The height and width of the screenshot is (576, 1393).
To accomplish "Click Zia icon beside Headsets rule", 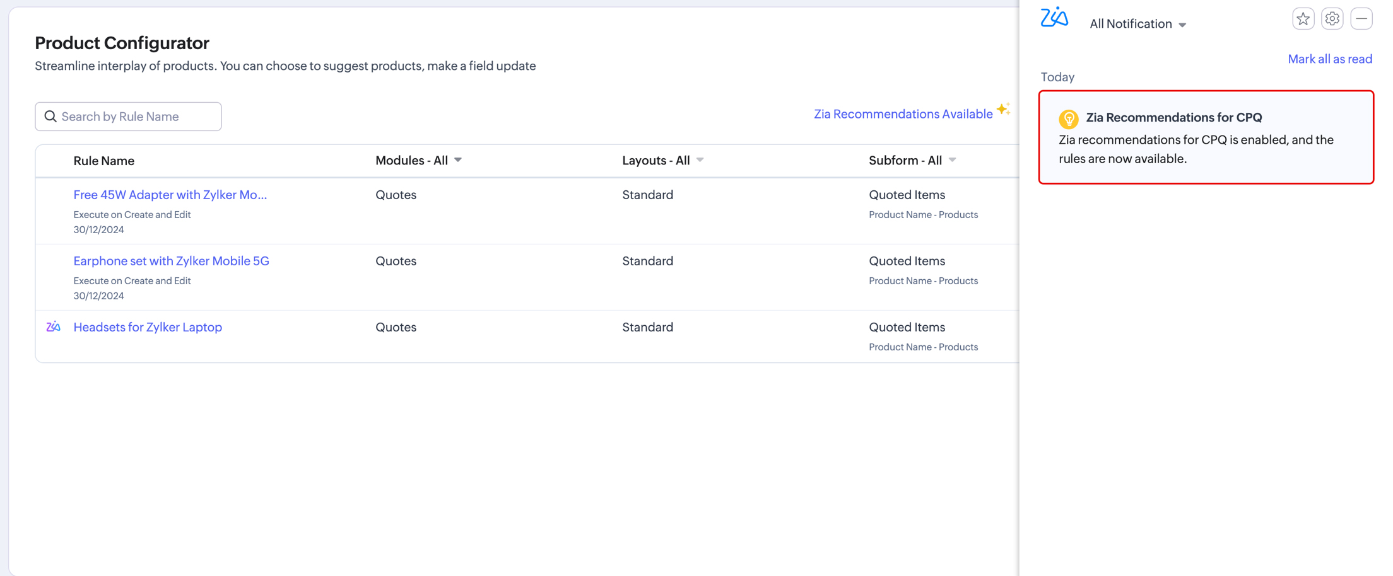I will pyautogui.click(x=54, y=326).
